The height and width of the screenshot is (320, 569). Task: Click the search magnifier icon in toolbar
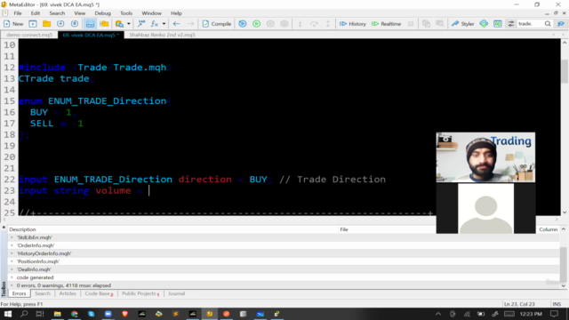548,24
